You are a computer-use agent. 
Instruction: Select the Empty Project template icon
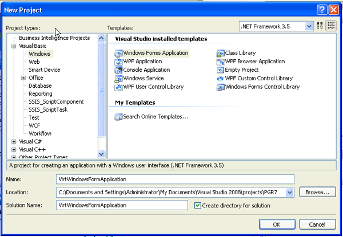point(221,70)
